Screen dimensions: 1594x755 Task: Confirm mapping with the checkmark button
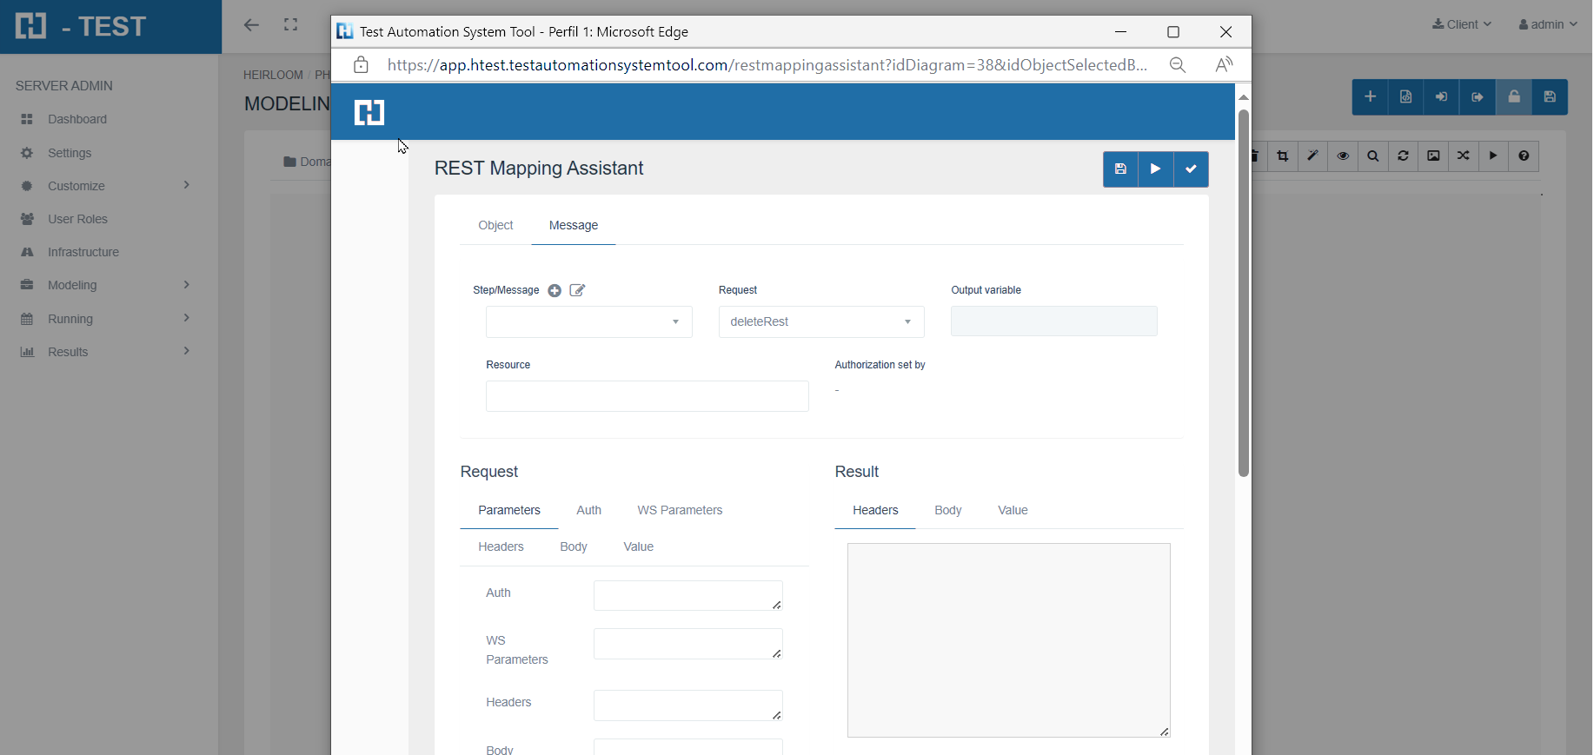(x=1191, y=169)
